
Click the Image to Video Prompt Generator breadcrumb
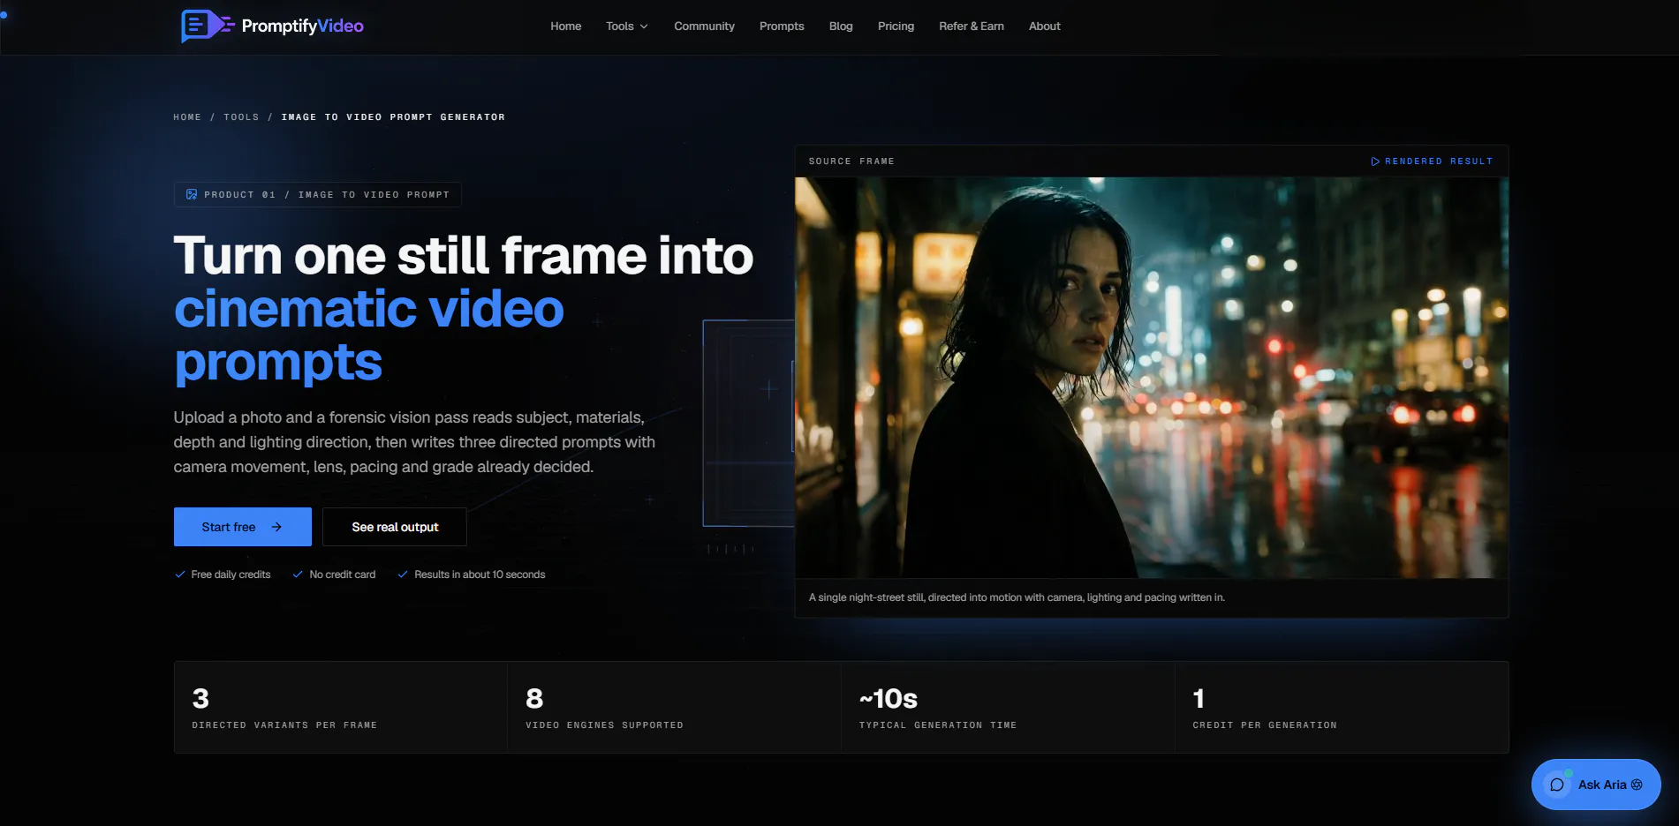pos(393,117)
